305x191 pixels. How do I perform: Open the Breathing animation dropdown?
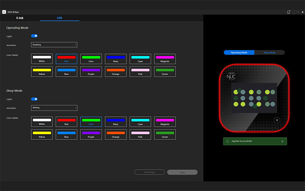(54, 45)
